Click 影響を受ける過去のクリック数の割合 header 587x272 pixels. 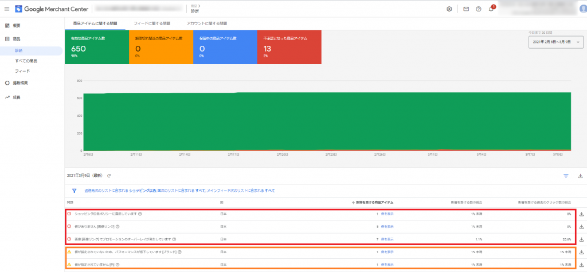545,202
